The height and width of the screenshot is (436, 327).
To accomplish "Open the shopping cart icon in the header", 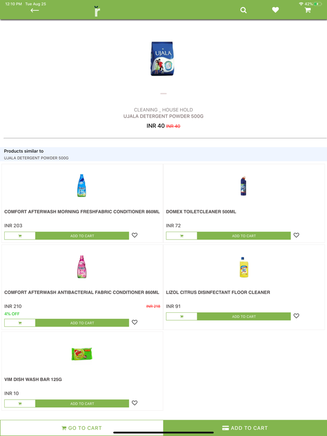I will [x=307, y=10].
